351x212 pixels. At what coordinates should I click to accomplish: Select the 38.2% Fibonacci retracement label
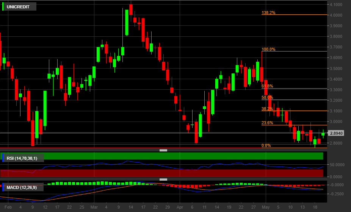click(267, 109)
